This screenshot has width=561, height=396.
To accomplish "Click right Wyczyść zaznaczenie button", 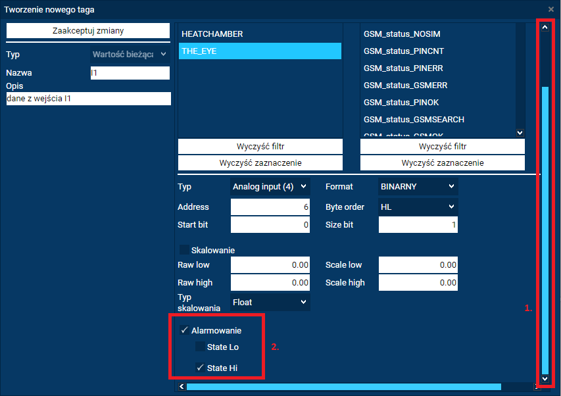I will point(442,162).
